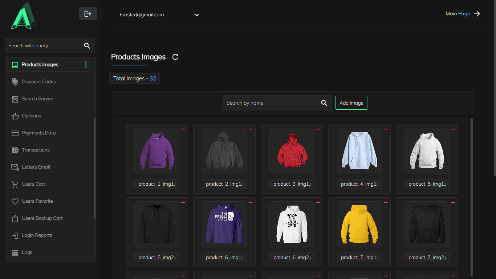Select the red hoodie product_3_img1 thumbnail
The width and height of the screenshot is (496, 279).
(292, 151)
